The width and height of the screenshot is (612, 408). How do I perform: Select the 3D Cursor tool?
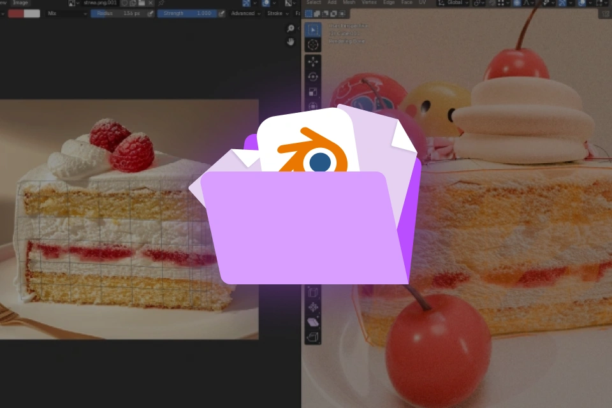312,45
